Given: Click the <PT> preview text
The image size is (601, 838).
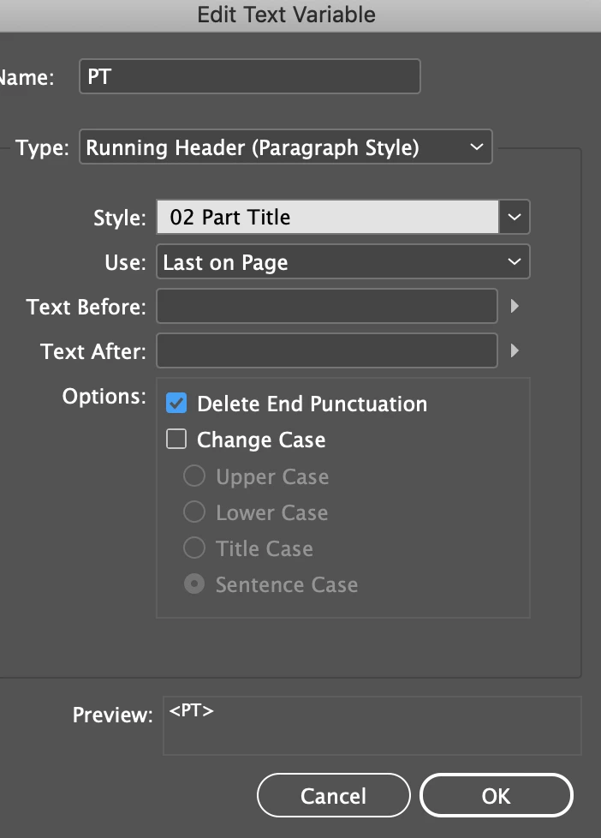Looking at the screenshot, I should tap(191, 711).
